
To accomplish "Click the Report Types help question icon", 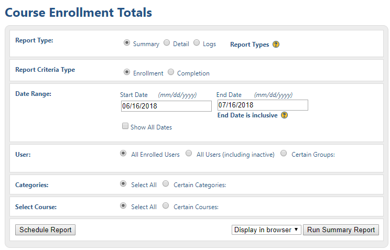I will pyautogui.click(x=276, y=44).
